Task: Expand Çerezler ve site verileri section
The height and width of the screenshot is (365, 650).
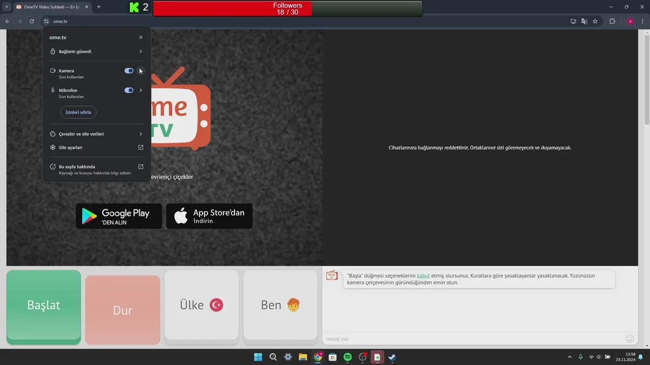Action: click(x=141, y=134)
